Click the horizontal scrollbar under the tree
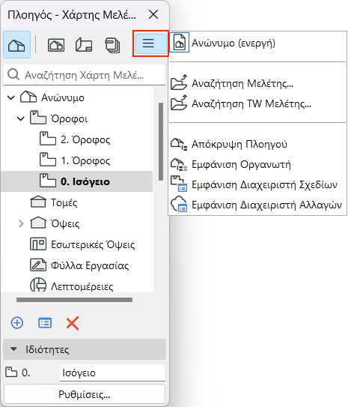This screenshot has height=407, width=348. pos(74,300)
